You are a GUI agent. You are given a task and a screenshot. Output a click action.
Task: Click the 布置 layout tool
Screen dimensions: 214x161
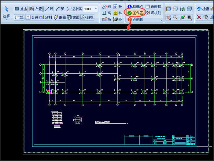pos(36,9)
